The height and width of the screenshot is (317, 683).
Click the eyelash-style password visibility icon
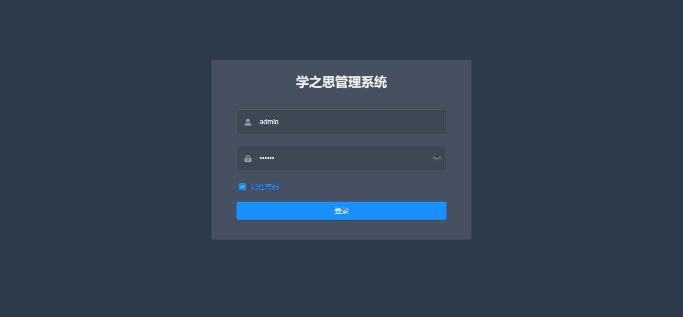coord(437,158)
